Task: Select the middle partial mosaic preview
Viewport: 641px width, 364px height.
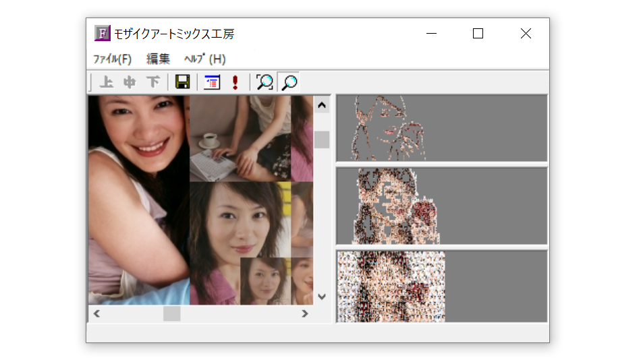Action: (441, 206)
